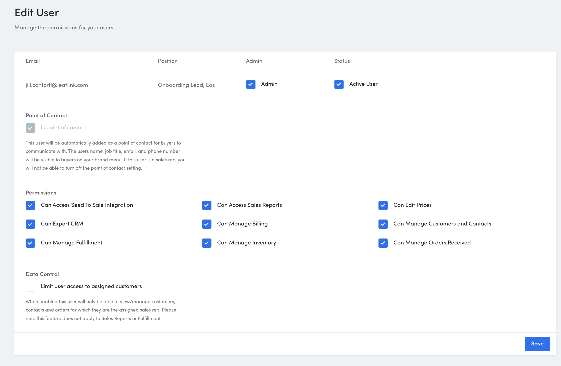This screenshot has height=366, width=561.
Task: Disable the Can Manage Billing permission
Action: coord(207,224)
